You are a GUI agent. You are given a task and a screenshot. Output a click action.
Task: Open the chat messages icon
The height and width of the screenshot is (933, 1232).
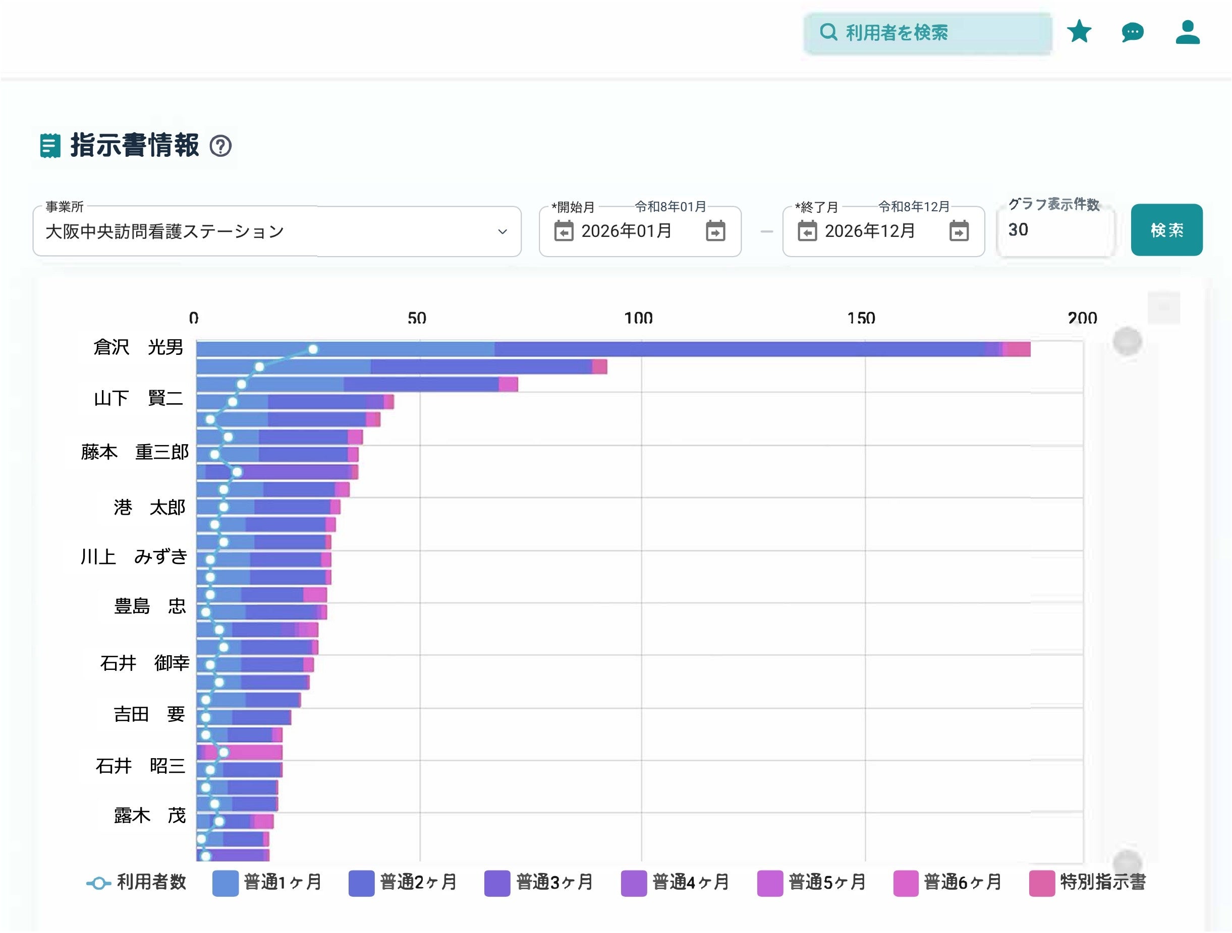[x=1132, y=32]
